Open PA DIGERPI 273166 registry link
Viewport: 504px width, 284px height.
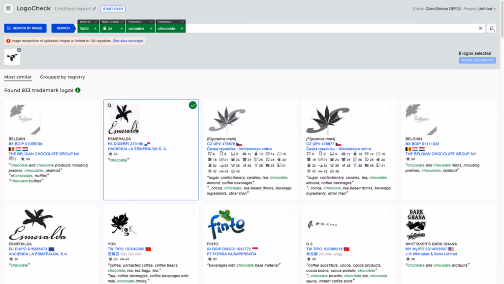[126, 144]
